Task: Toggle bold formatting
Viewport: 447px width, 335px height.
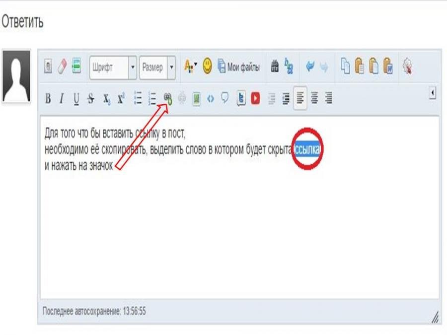Action: point(48,99)
